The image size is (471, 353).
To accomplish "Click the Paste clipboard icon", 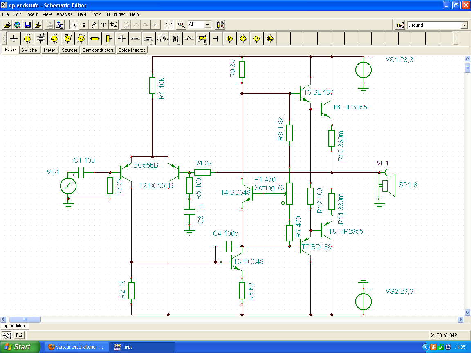I will pyautogui.click(x=60, y=25).
